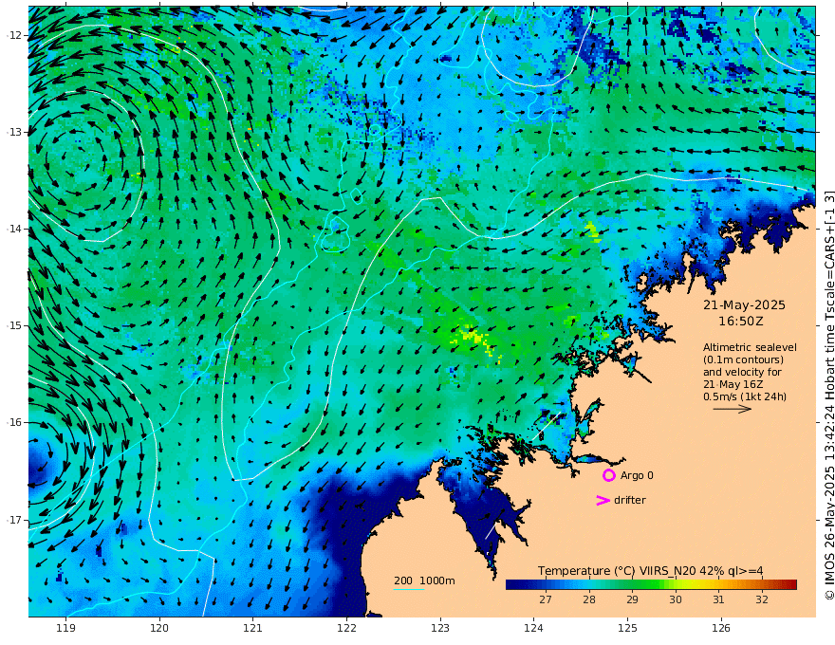Click colorbar tick label 29
Screen dimensions: 835x645
632,599
